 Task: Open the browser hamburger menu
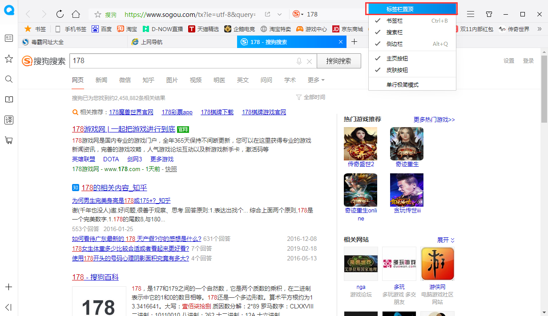click(471, 14)
